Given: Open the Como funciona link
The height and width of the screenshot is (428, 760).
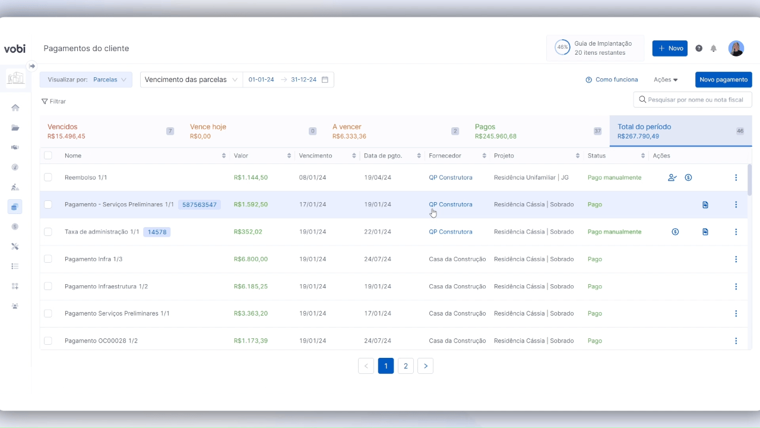Looking at the screenshot, I should tap(612, 80).
